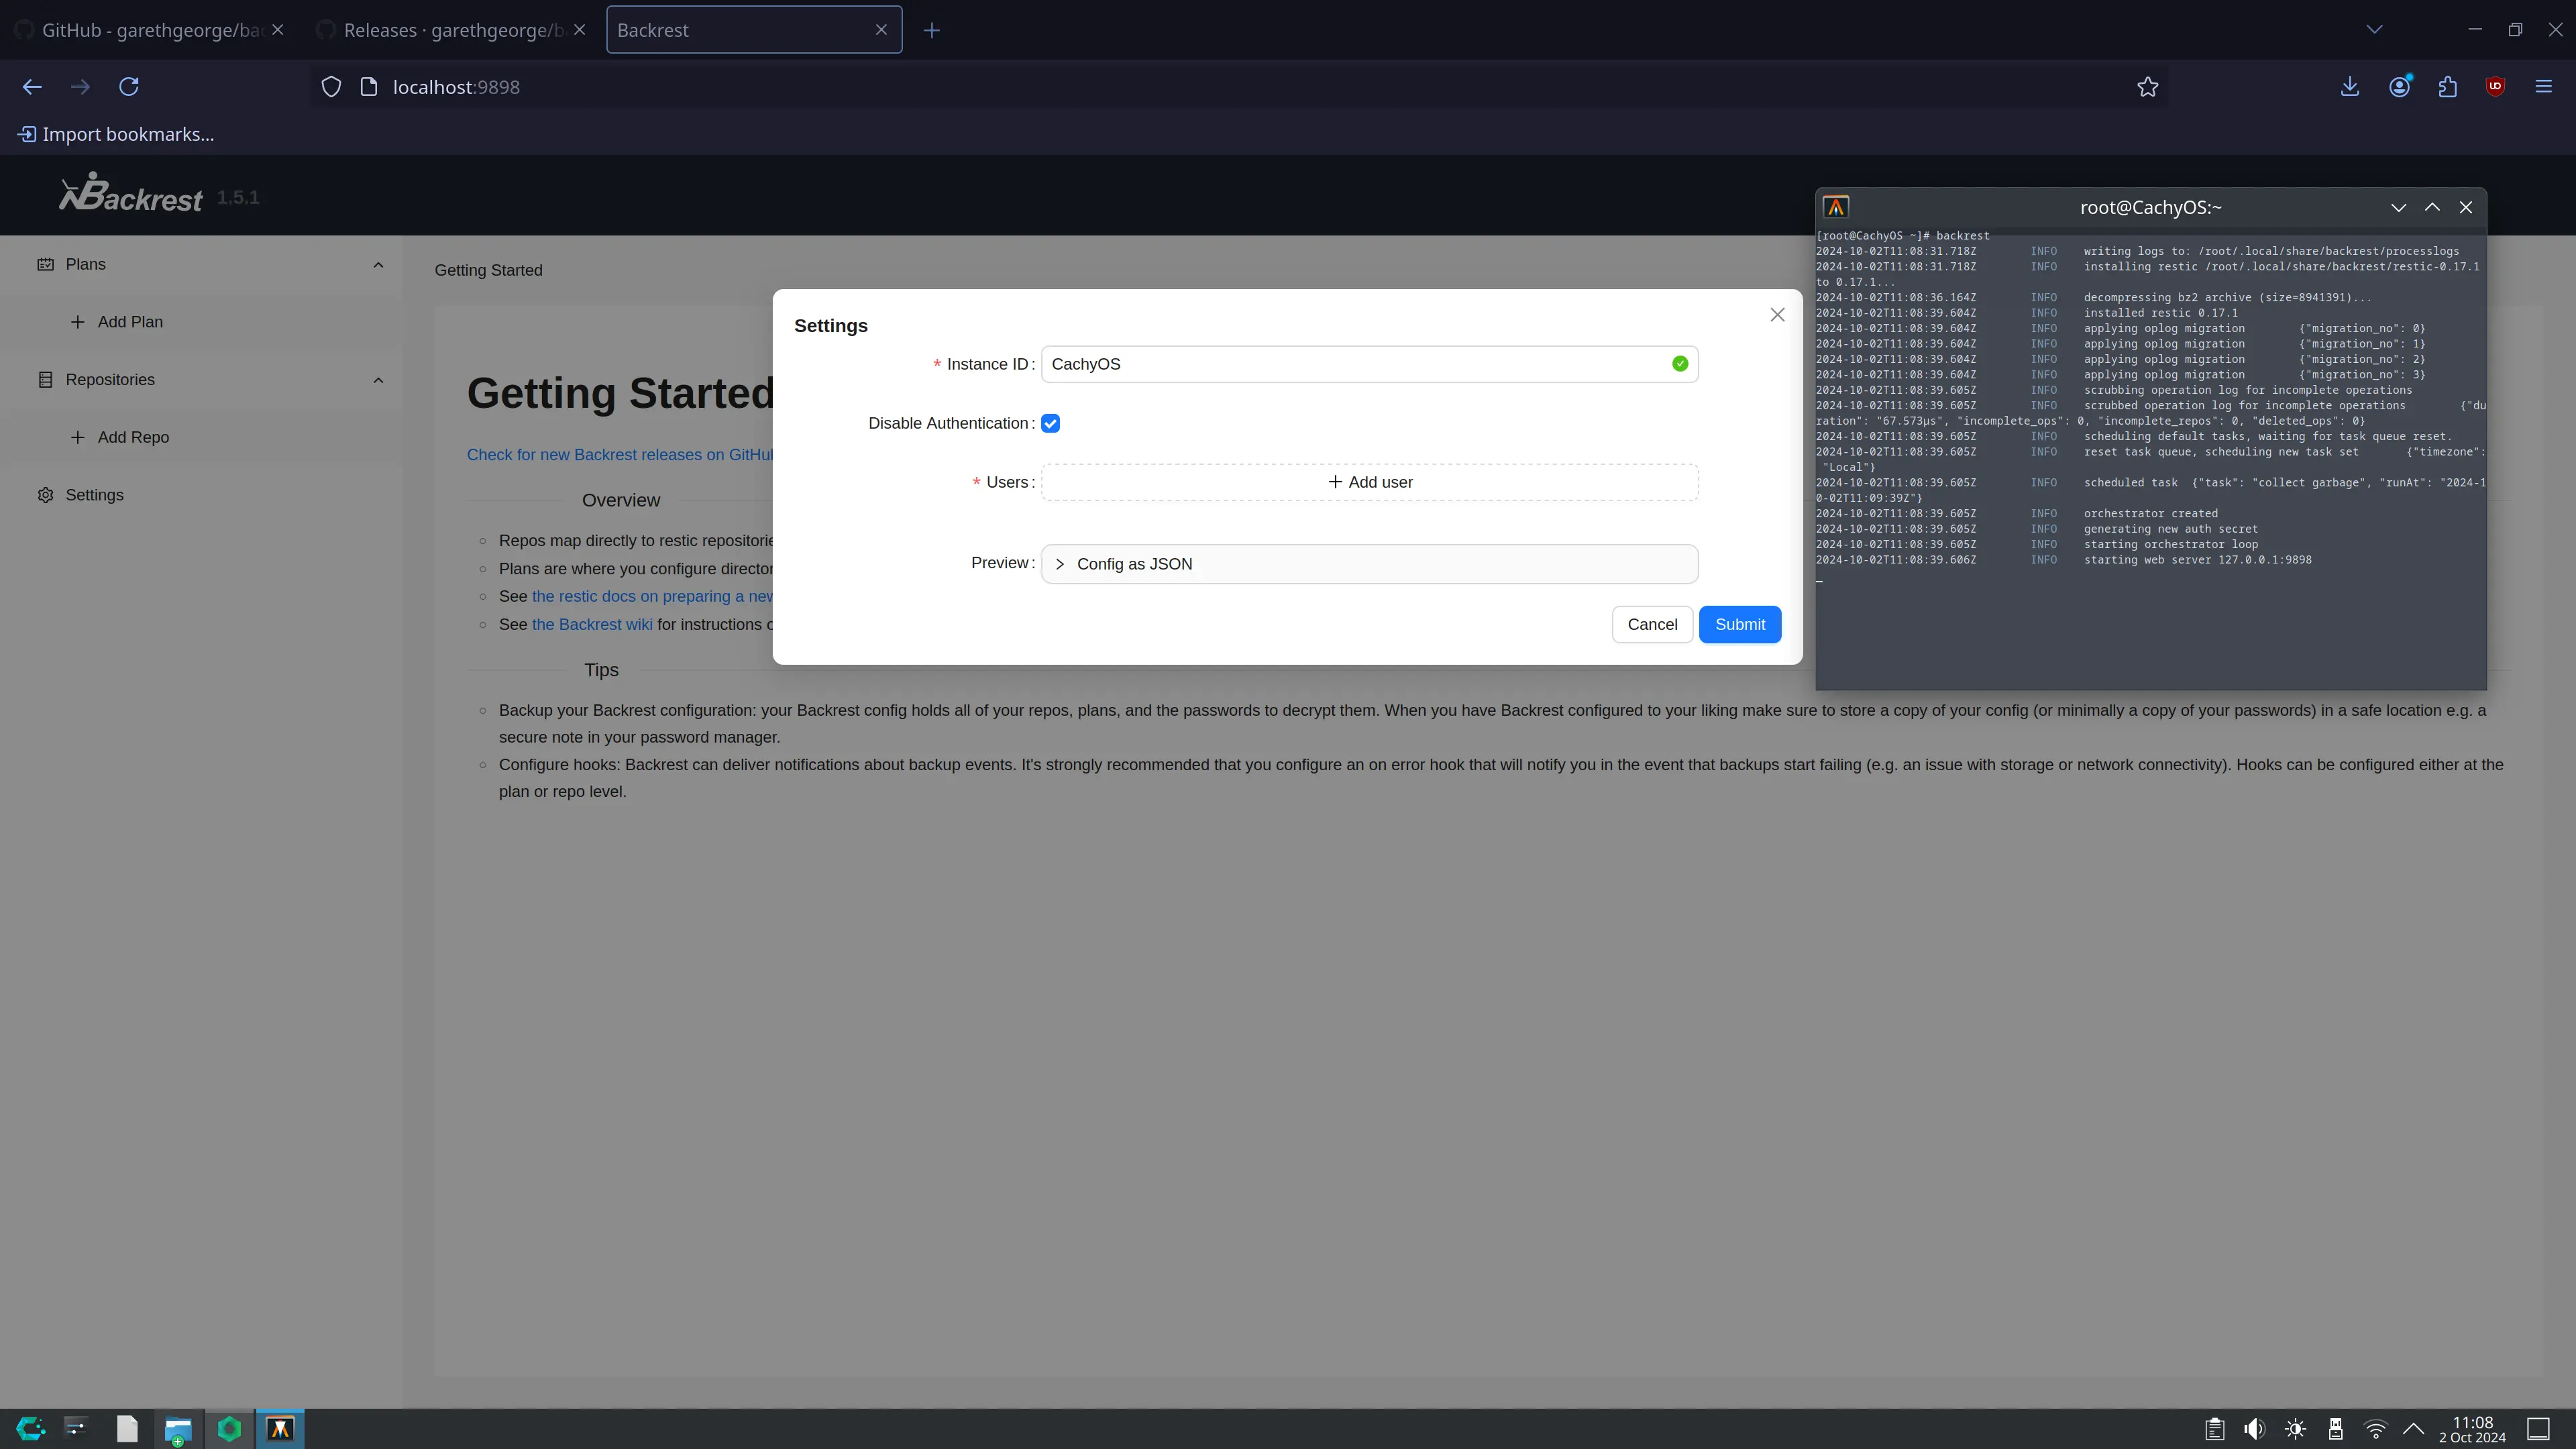Screen dimensions: 2576x1449
Task: Collapse the Repositories sidebar section
Action: click(x=378, y=380)
